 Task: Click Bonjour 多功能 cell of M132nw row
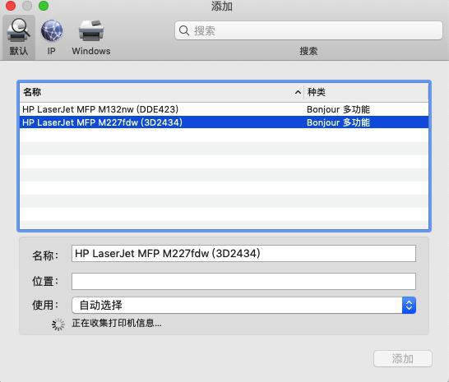[x=338, y=109]
